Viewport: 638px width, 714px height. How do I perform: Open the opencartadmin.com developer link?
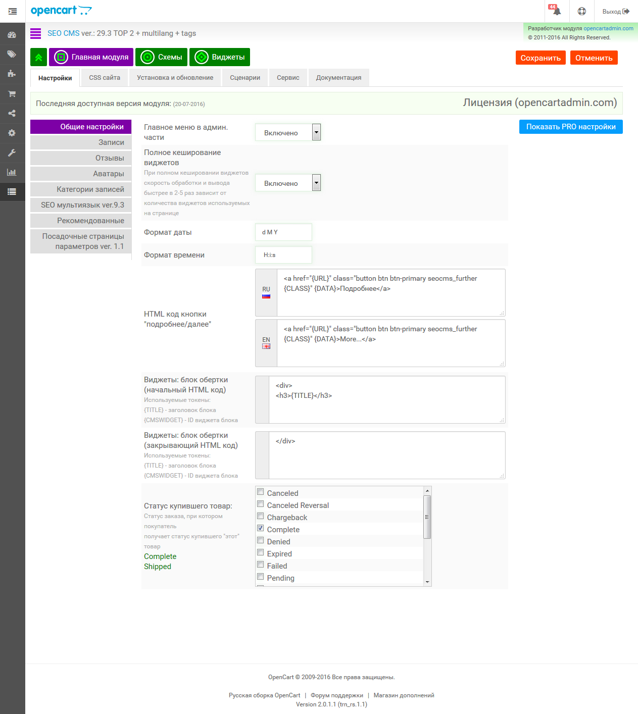[x=608, y=29]
